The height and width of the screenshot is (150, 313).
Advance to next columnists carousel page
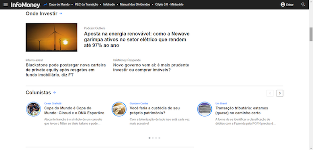click(x=280, y=93)
